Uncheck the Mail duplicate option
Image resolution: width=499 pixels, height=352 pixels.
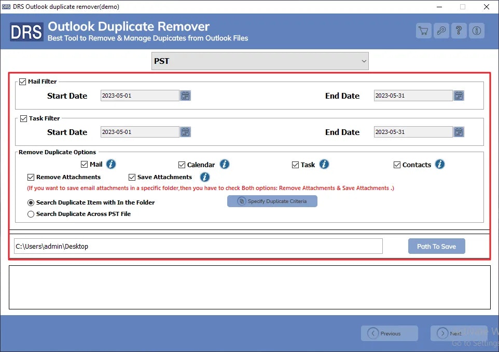[85, 165]
